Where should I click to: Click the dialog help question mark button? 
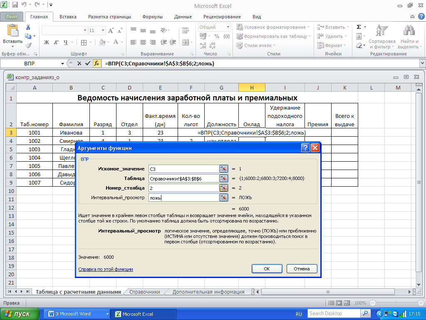point(305,148)
